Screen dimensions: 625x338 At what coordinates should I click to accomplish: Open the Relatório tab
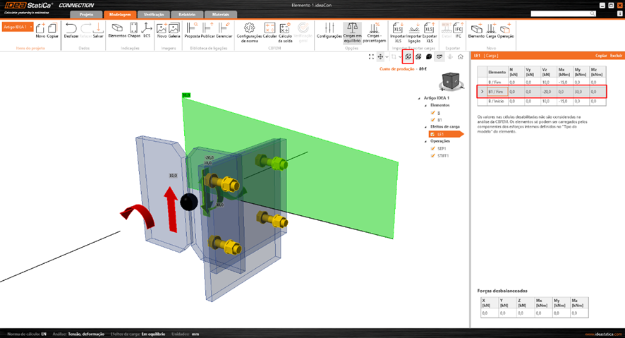pos(187,14)
